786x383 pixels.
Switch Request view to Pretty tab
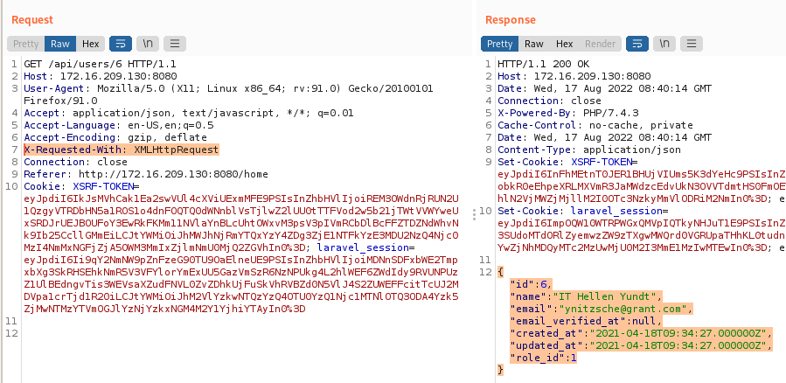pyautogui.click(x=26, y=44)
